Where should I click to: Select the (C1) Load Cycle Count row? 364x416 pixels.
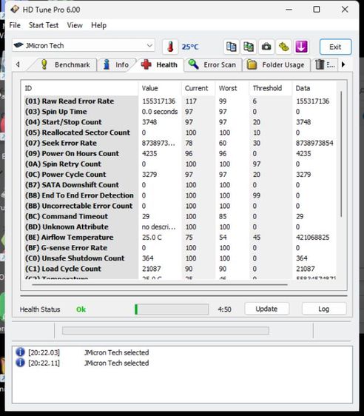click(181, 269)
